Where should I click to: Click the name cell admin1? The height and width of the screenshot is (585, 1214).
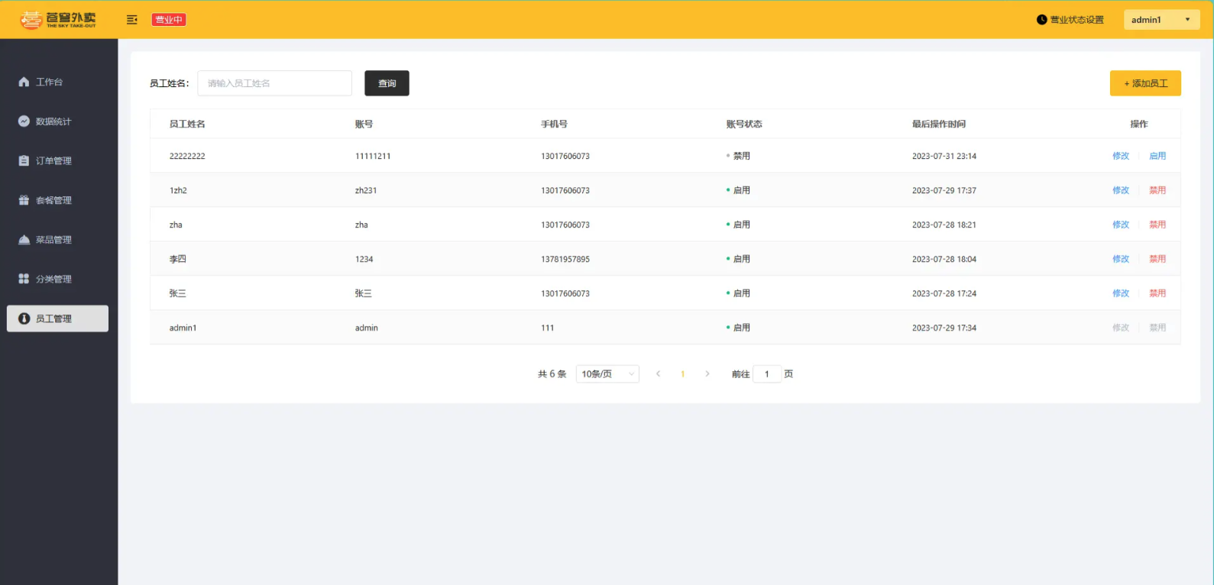click(x=183, y=328)
